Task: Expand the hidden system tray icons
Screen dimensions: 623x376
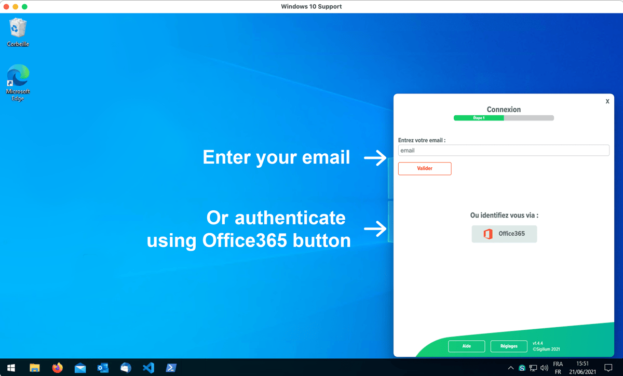Action: pos(511,368)
